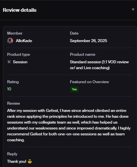Image resolution: width=137 pixels, height=167 pixels.
Task: Click the September 26, 2025 date
Action: coord(89,41)
